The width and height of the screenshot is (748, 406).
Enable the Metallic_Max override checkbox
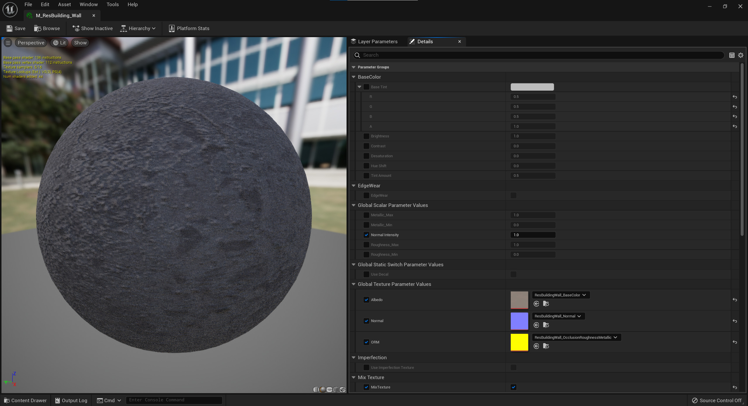(x=366, y=215)
